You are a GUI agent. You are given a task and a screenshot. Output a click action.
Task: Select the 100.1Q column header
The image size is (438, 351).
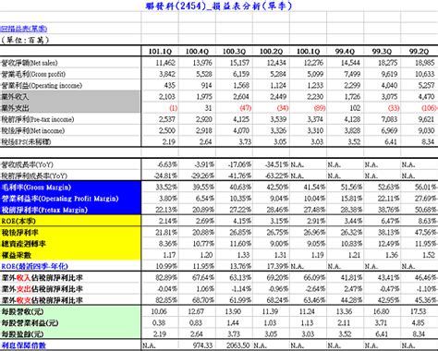click(x=308, y=51)
